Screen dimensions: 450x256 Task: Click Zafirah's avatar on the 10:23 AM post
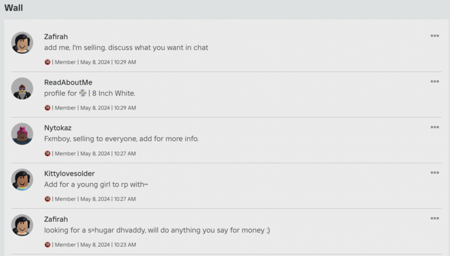click(x=22, y=225)
